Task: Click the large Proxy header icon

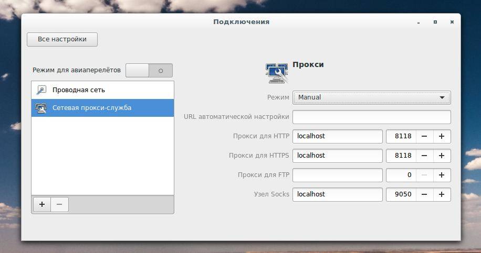Action: tap(277, 73)
